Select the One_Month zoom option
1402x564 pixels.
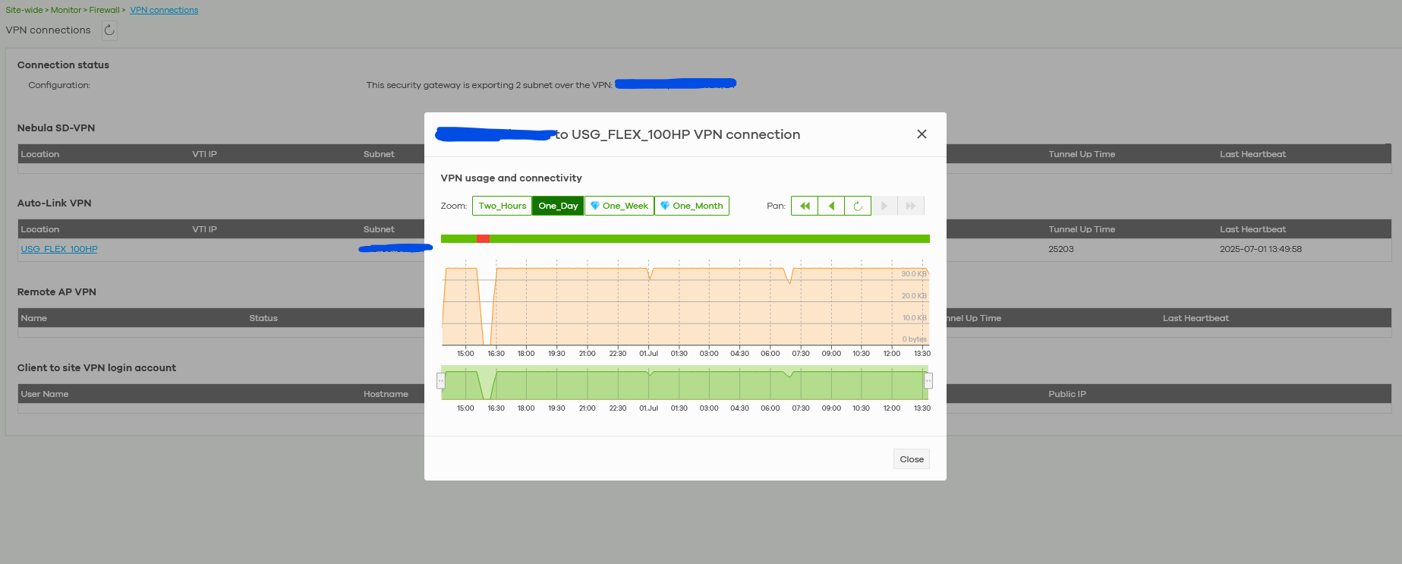(692, 206)
